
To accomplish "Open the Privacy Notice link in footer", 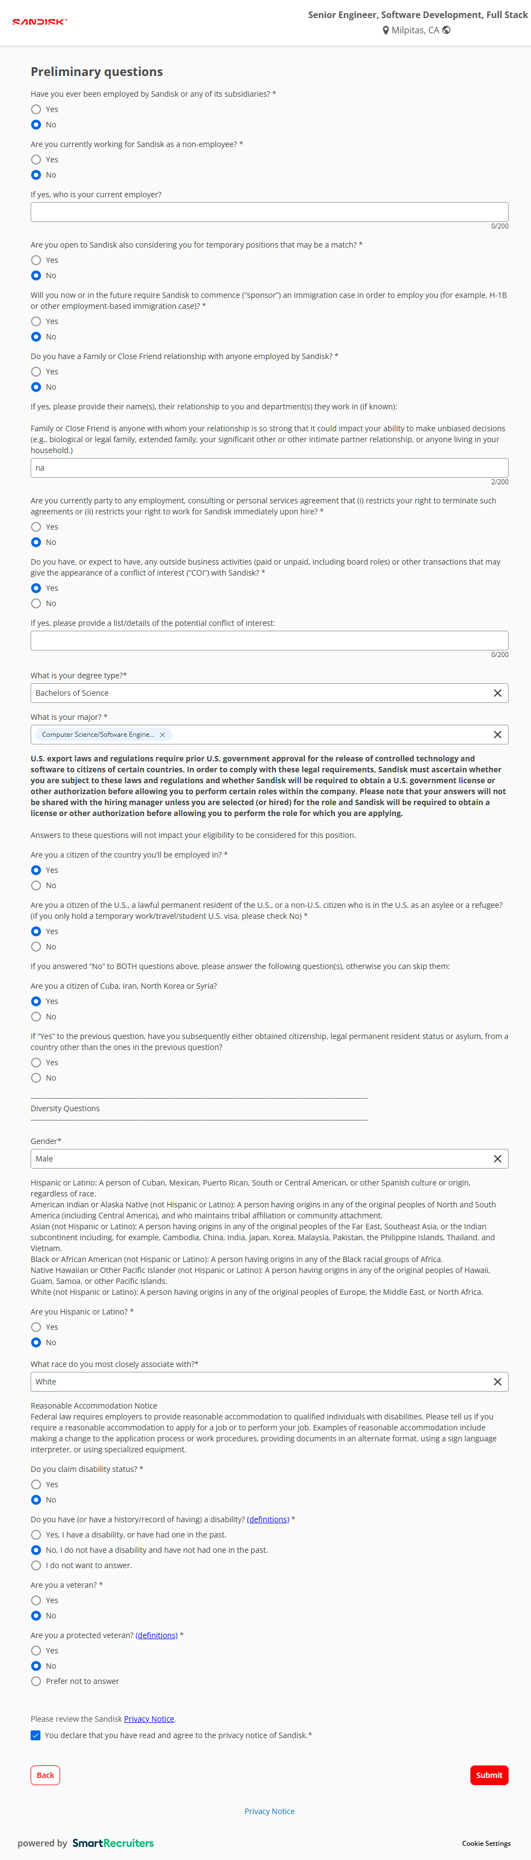I will 269,1811.
